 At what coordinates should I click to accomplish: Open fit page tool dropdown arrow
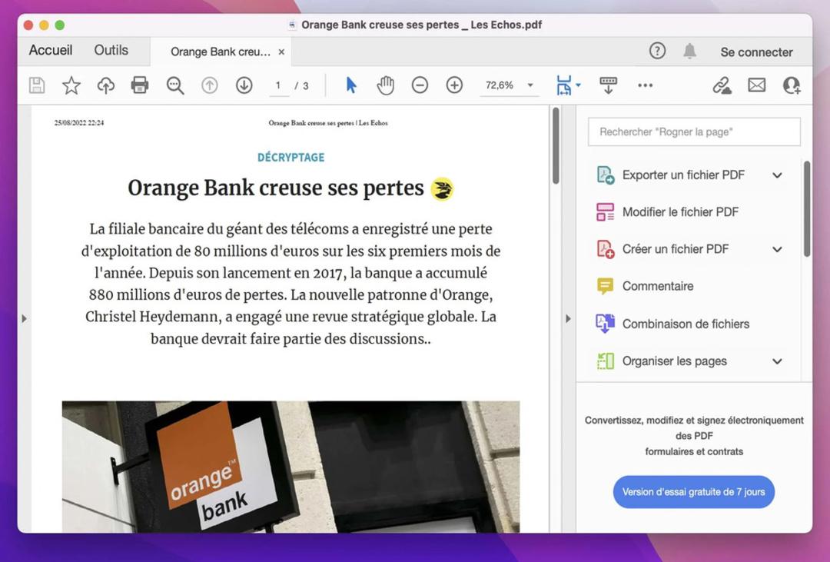(578, 85)
